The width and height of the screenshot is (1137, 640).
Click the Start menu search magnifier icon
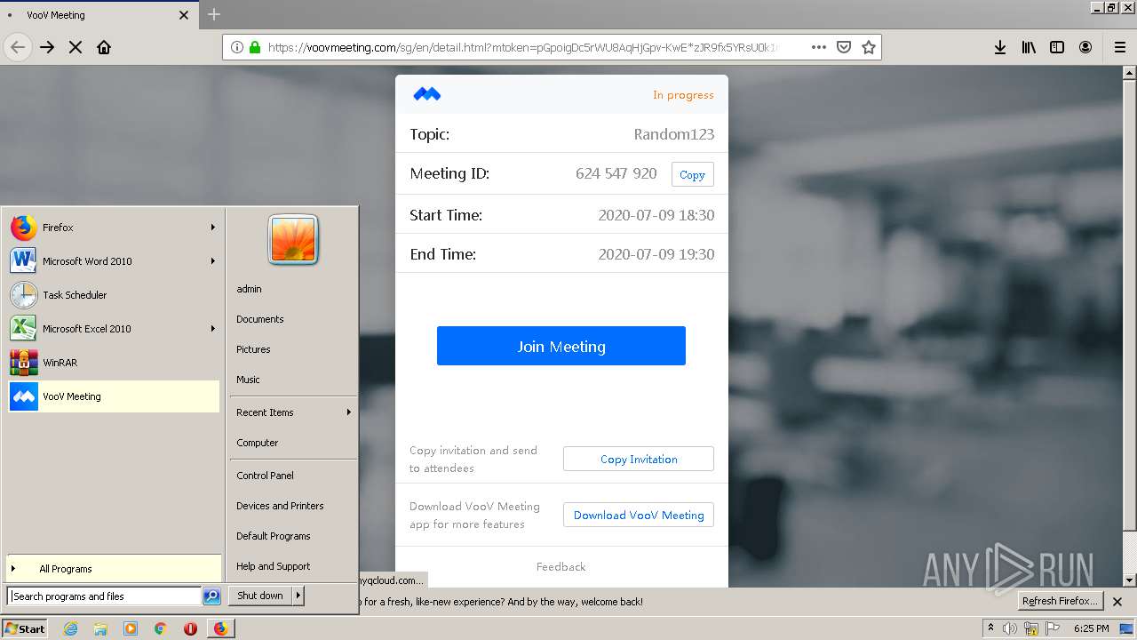211,596
